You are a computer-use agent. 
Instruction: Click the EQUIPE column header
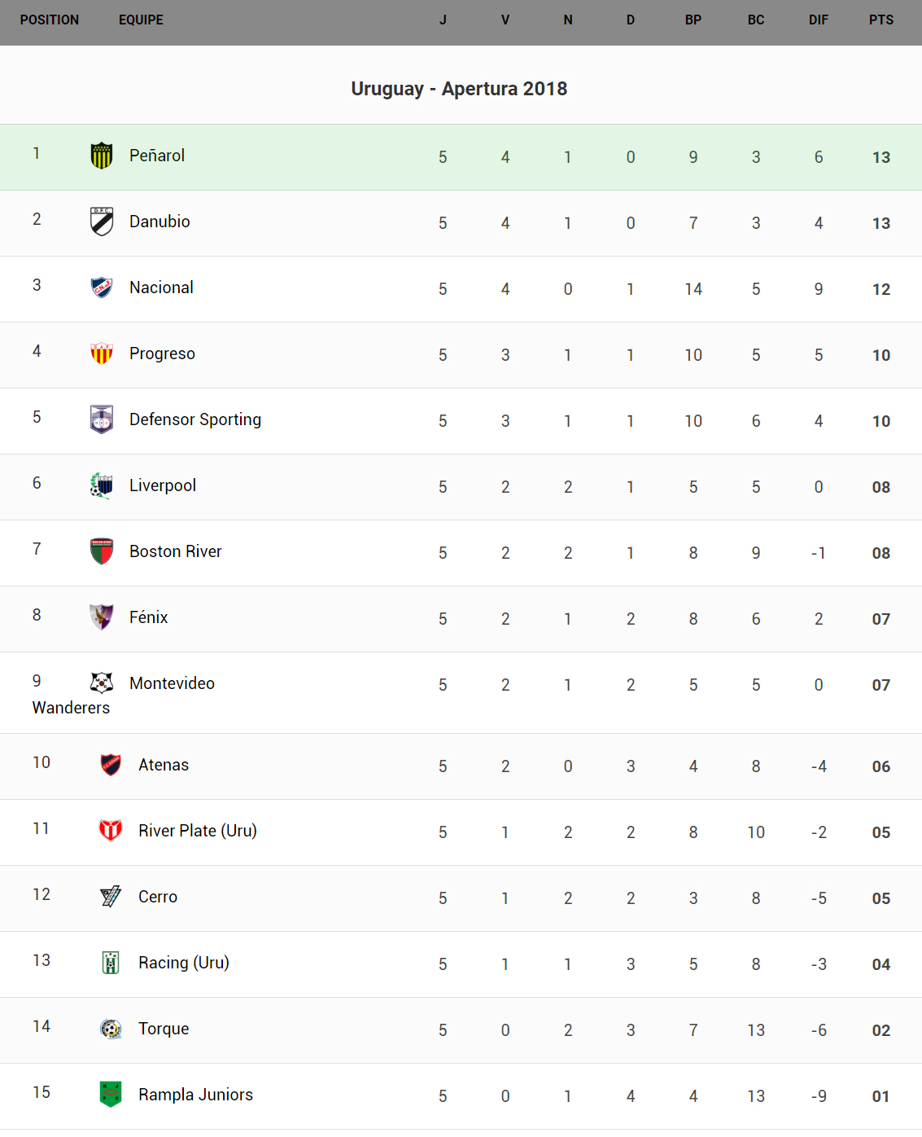[141, 20]
